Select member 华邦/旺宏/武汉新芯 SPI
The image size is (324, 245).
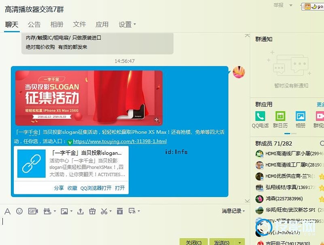coord(290,210)
